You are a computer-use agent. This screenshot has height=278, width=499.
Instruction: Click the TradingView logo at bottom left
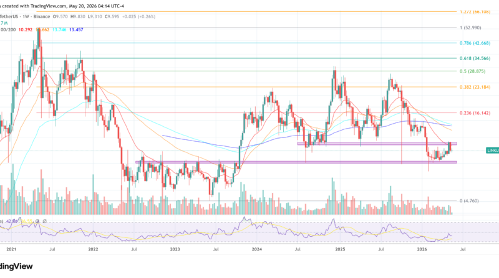pyautogui.click(x=16, y=266)
